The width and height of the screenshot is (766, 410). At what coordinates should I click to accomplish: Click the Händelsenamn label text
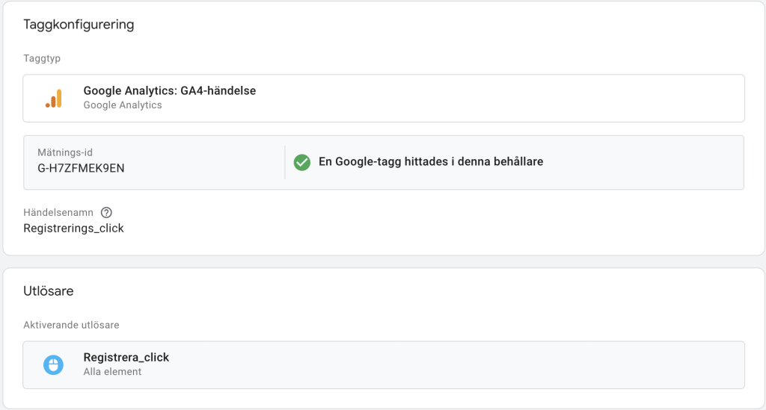pos(58,213)
